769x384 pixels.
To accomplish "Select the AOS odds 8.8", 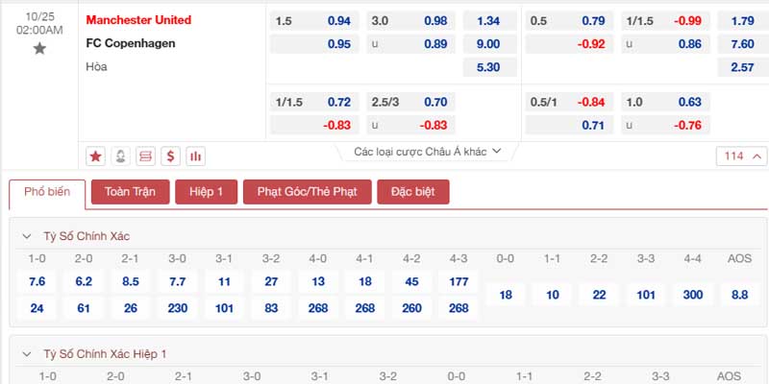I will tap(739, 295).
